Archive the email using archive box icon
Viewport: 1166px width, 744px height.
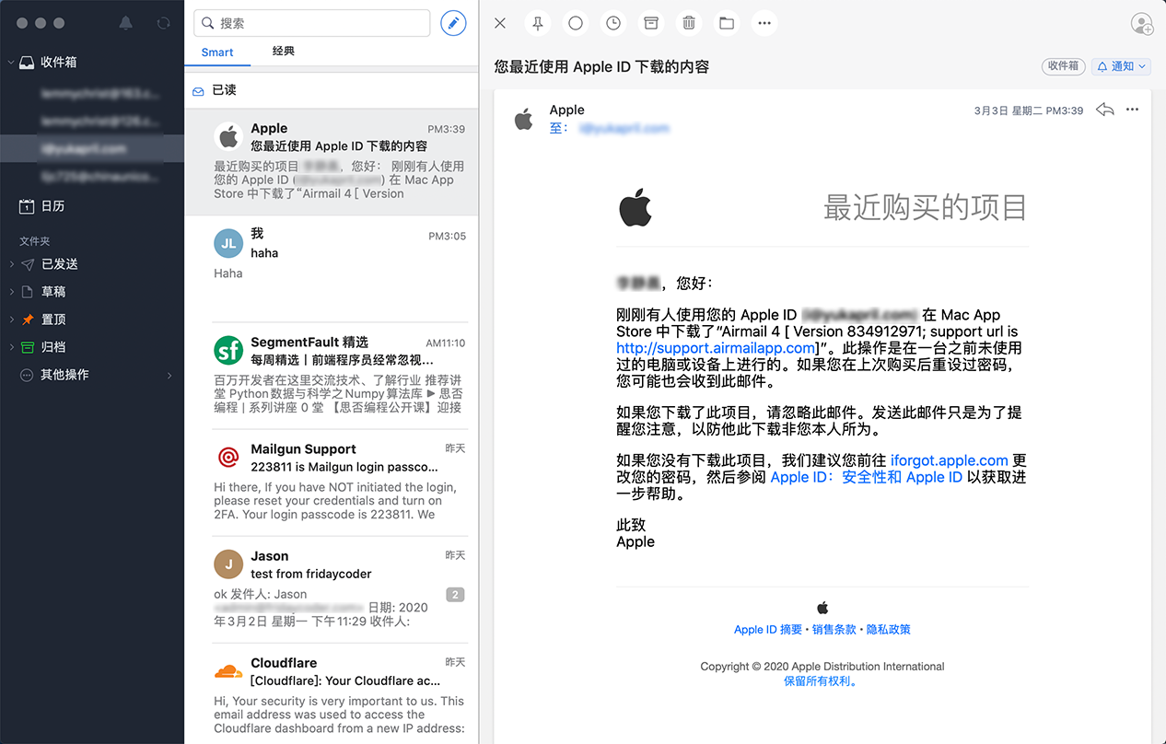651,23
